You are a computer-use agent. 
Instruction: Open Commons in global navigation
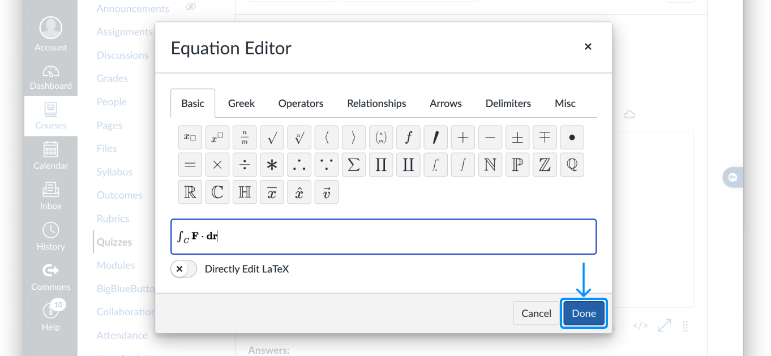(x=51, y=277)
